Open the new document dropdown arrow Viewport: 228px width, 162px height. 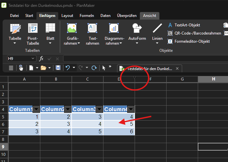37,68
